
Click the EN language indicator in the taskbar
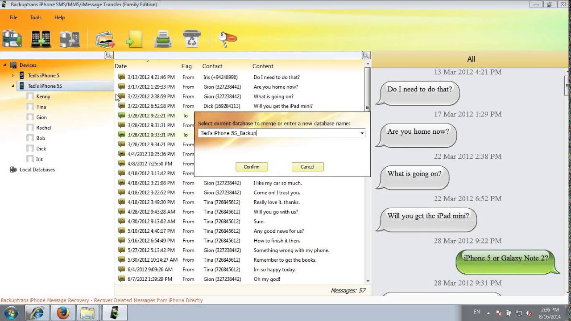click(476, 312)
